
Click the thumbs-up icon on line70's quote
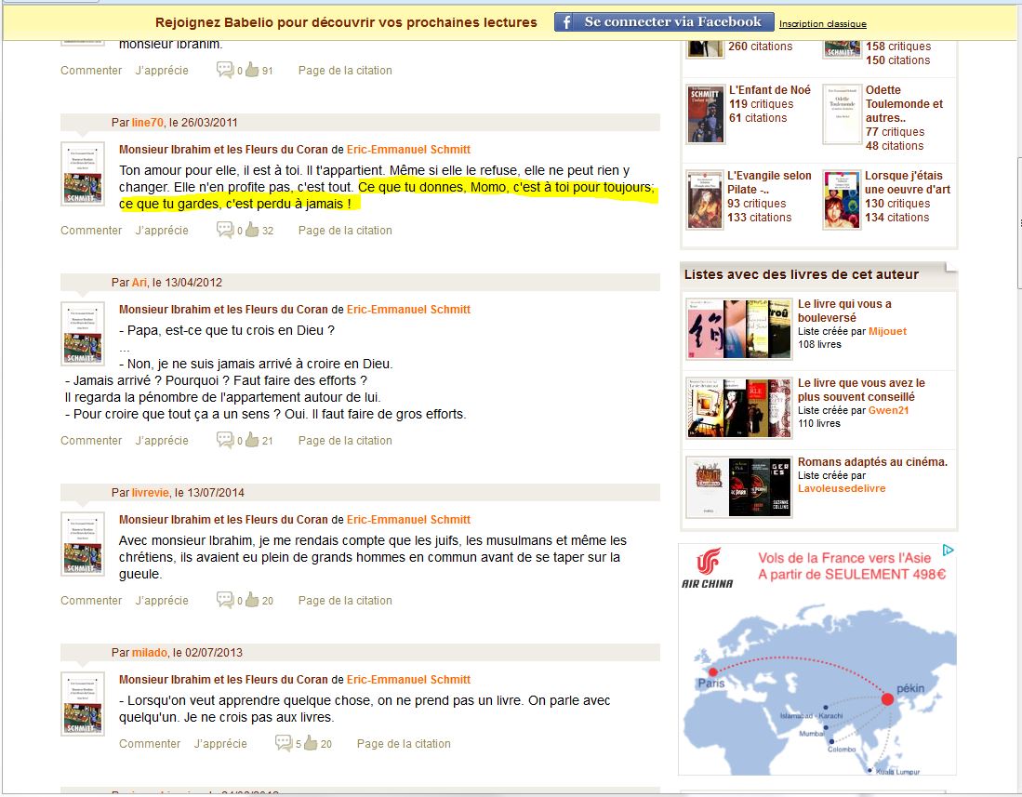[x=251, y=230]
